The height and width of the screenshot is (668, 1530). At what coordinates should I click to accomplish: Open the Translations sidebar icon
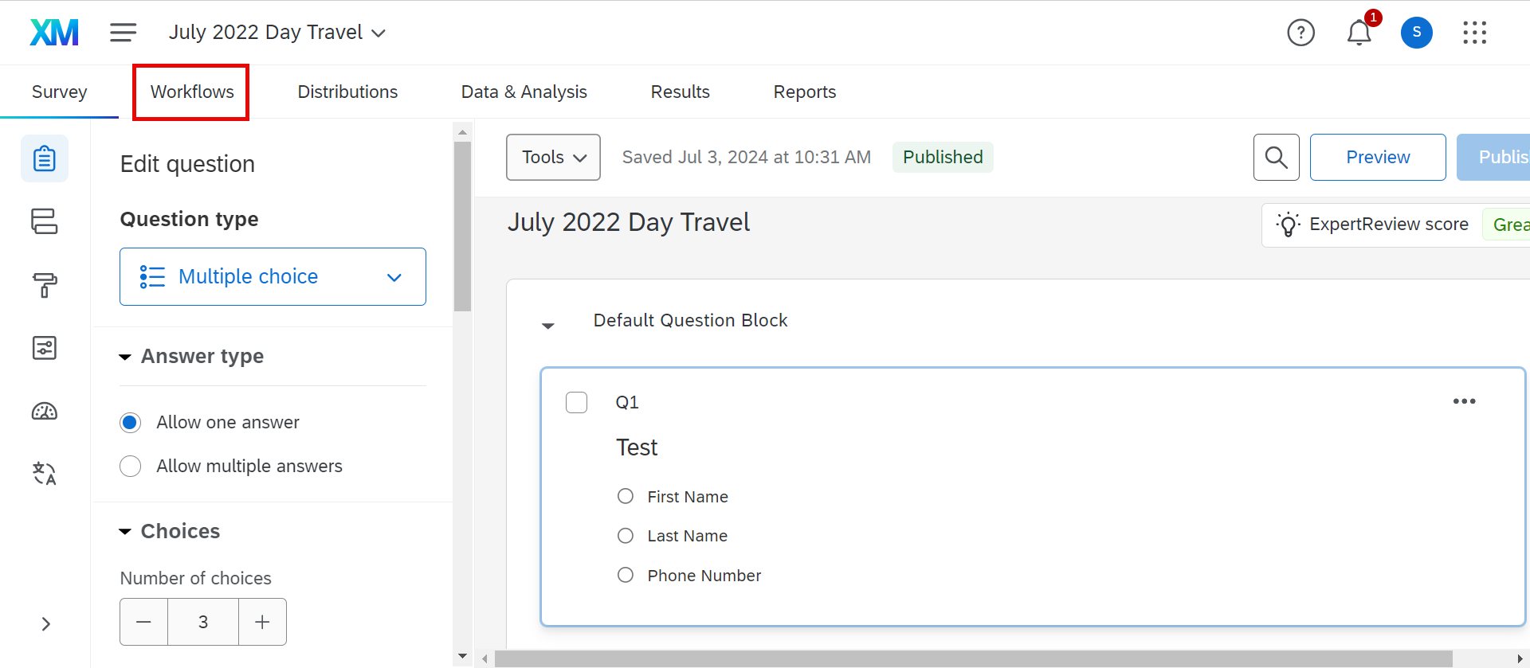click(x=45, y=474)
